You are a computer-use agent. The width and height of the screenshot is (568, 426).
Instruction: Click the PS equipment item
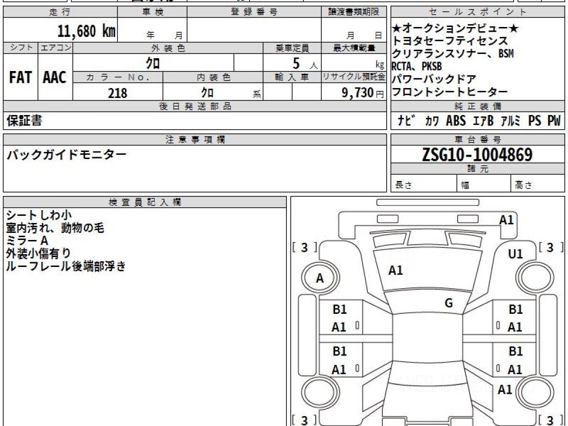535,121
